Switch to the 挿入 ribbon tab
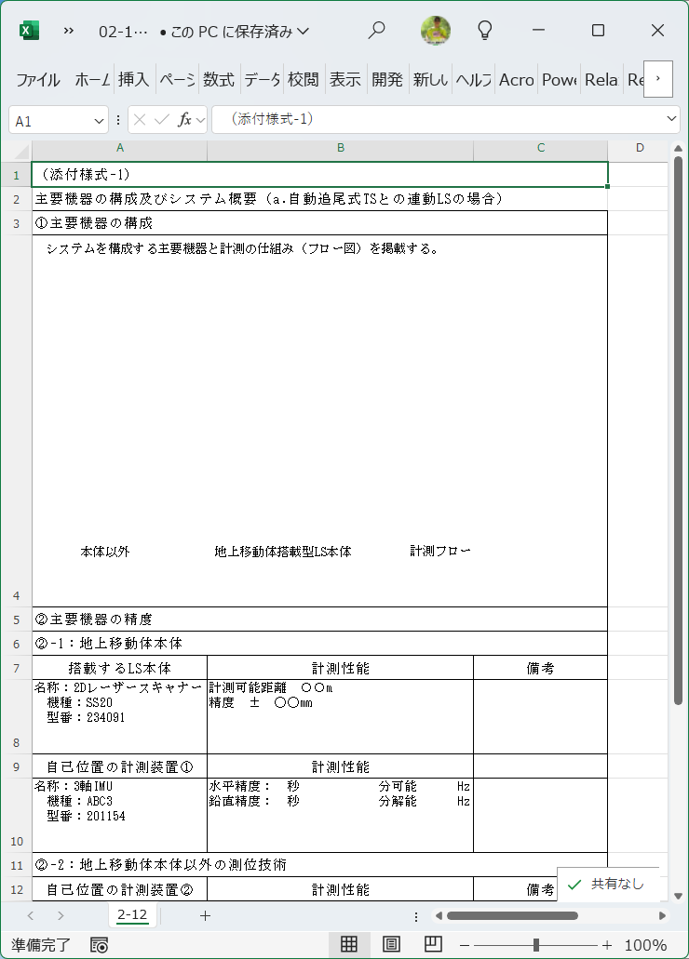The image size is (689, 959). coord(133,79)
